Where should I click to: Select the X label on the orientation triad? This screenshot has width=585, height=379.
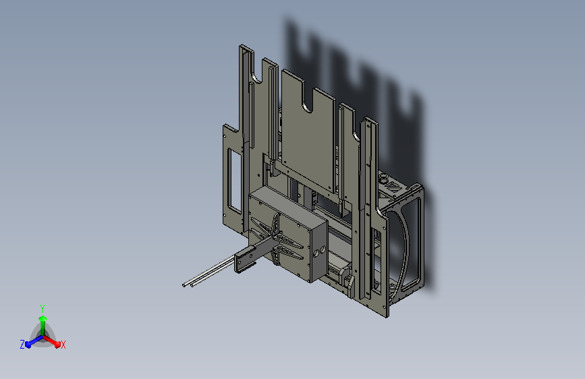[x=63, y=345]
